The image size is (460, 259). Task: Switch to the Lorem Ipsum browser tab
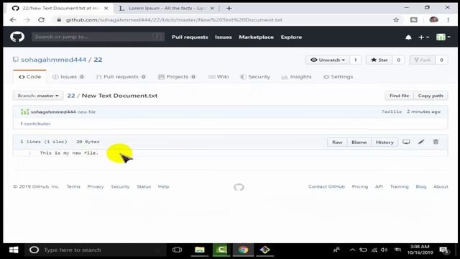(166, 8)
